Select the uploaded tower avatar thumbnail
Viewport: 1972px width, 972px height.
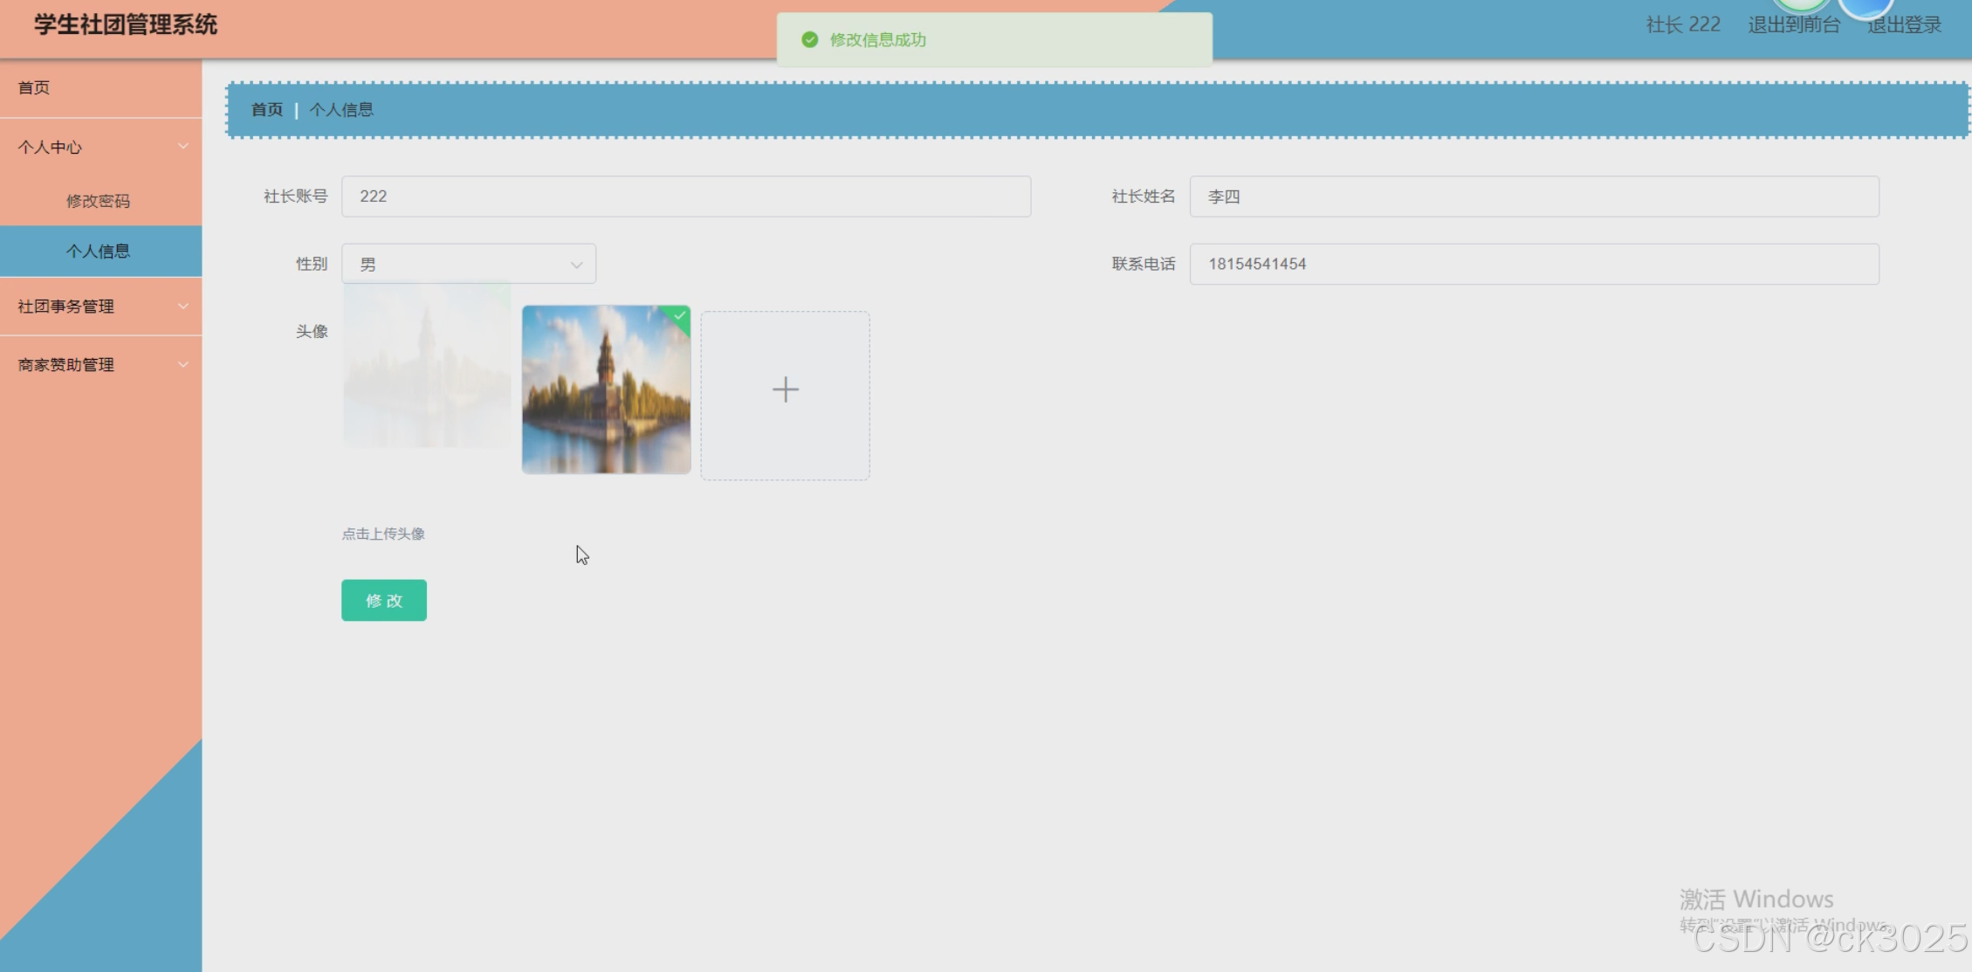pos(606,390)
